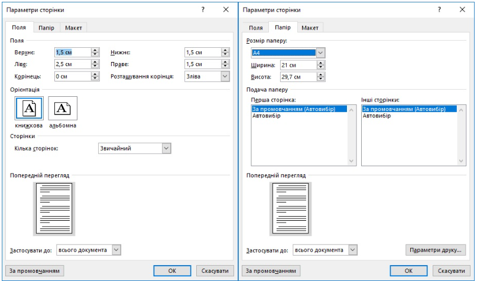Image resolution: width=477 pixels, height=281 pixels.
Task: Decrease the Праве margin with down arrow
Action: tap(225, 67)
